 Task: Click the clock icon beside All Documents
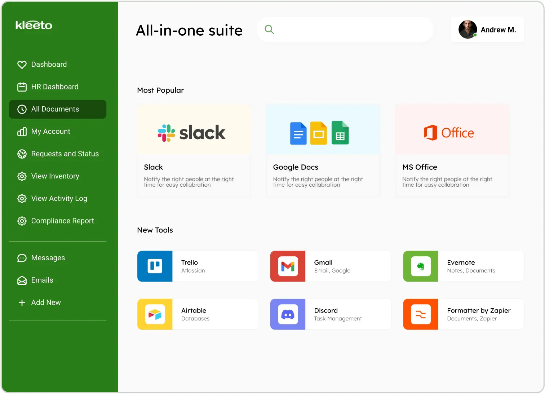coord(22,109)
